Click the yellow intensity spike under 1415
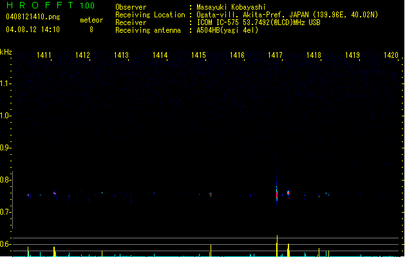This screenshot has height=257, width=405. tap(211, 251)
